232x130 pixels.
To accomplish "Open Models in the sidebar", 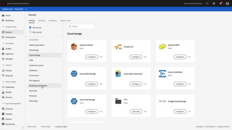I will (x=7, y=92).
